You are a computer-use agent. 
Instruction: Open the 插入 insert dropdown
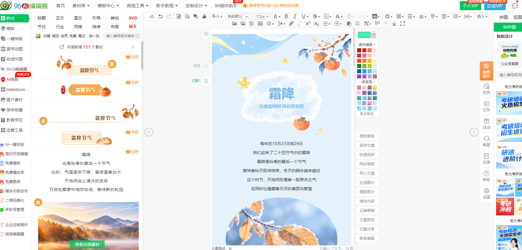482,17
